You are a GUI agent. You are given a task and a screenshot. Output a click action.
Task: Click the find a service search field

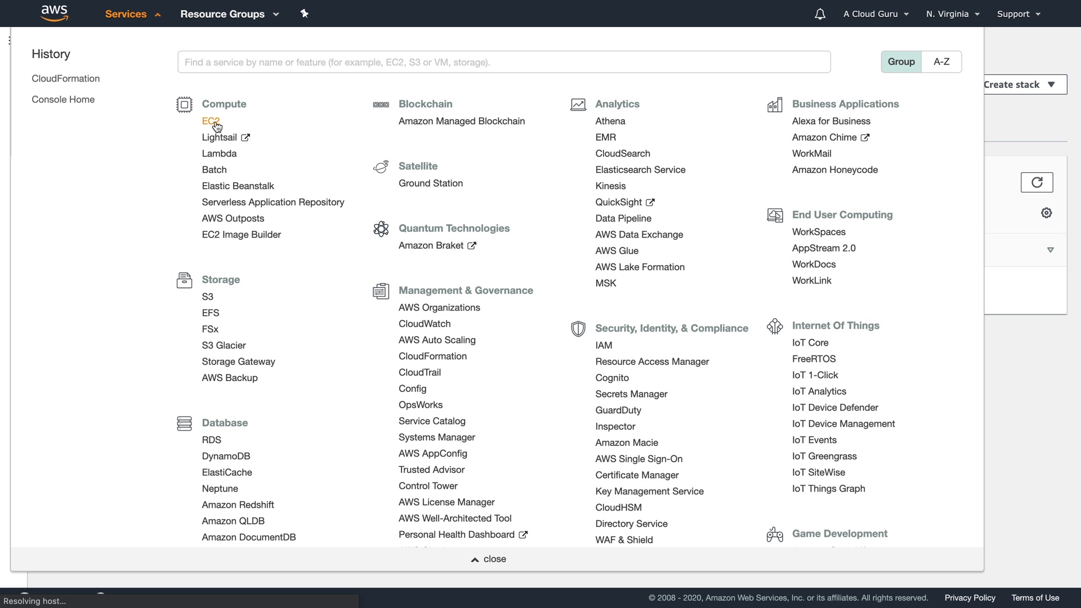pyautogui.click(x=503, y=62)
